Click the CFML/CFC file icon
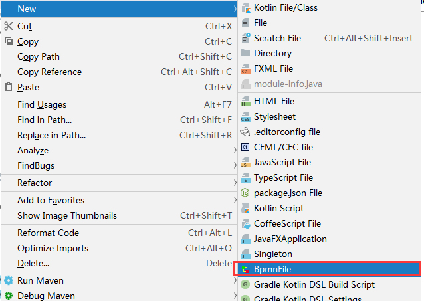424x301 pixels. click(x=245, y=147)
